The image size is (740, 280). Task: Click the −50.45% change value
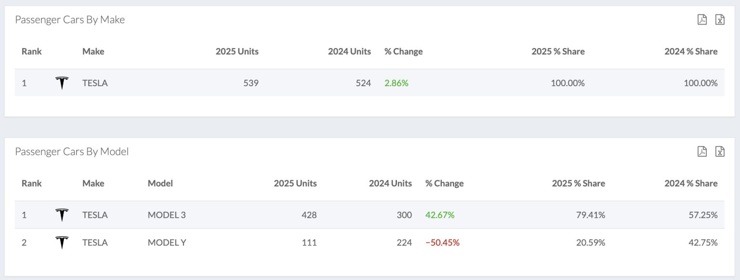point(442,242)
